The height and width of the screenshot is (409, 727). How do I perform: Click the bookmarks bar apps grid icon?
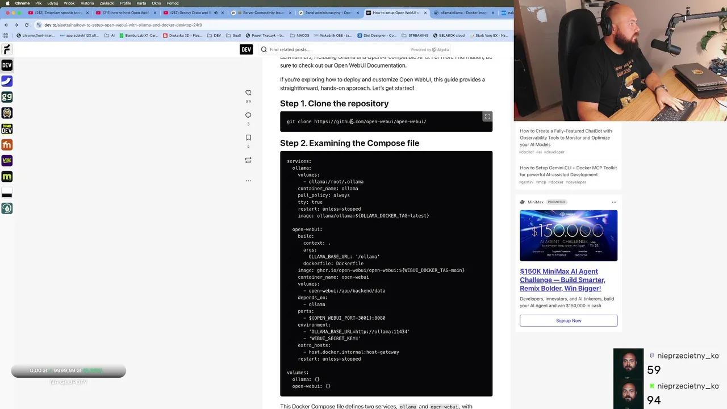tap(6, 35)
